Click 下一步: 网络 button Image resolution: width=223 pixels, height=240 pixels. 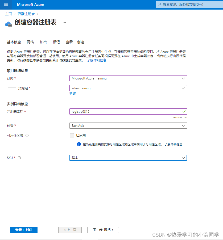pos(103,230)
